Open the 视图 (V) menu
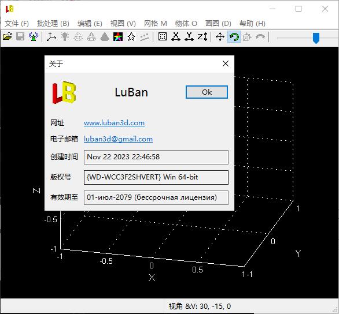This screenshot has width=339, height=314. coord(123,23)
